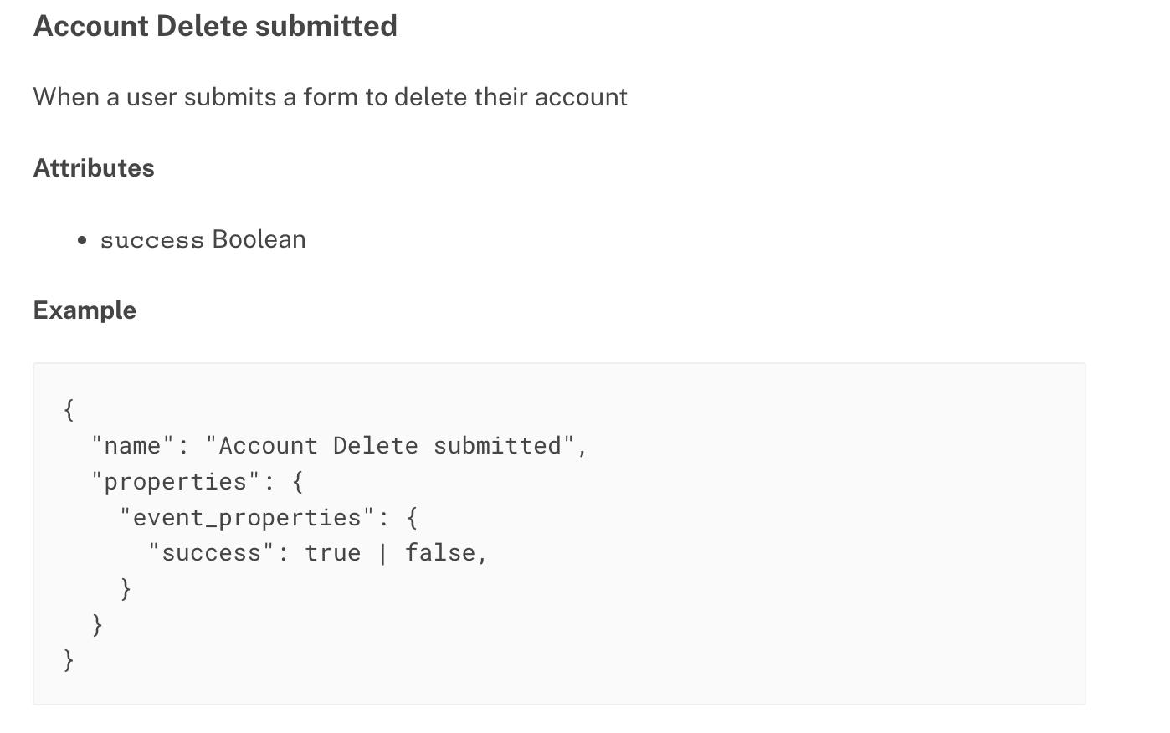Click the "properties" key in code

[x=176, y=482]
